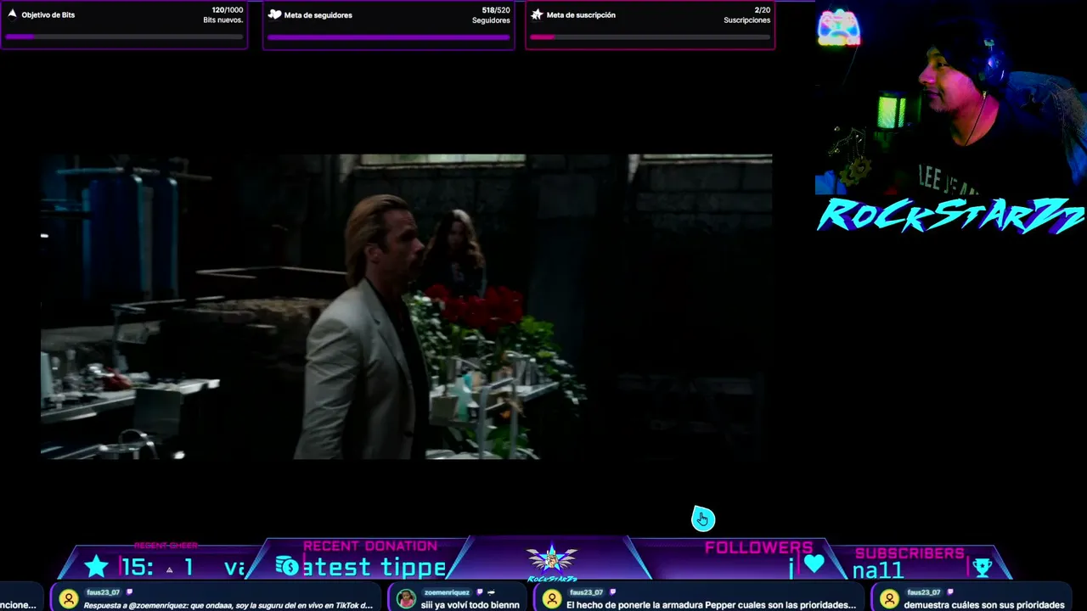Click the '120/1000' Bits count
1087x611 pixels.
coord(228,10)
